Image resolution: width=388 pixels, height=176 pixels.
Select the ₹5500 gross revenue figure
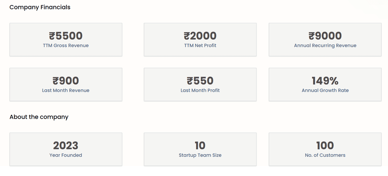[66, 36]
